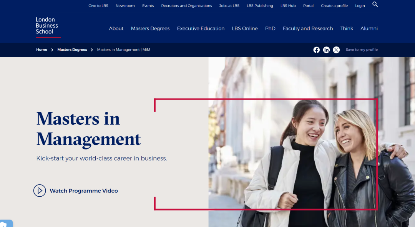
Task: Expand Faculty and Research menu
Action: point(308,28)
